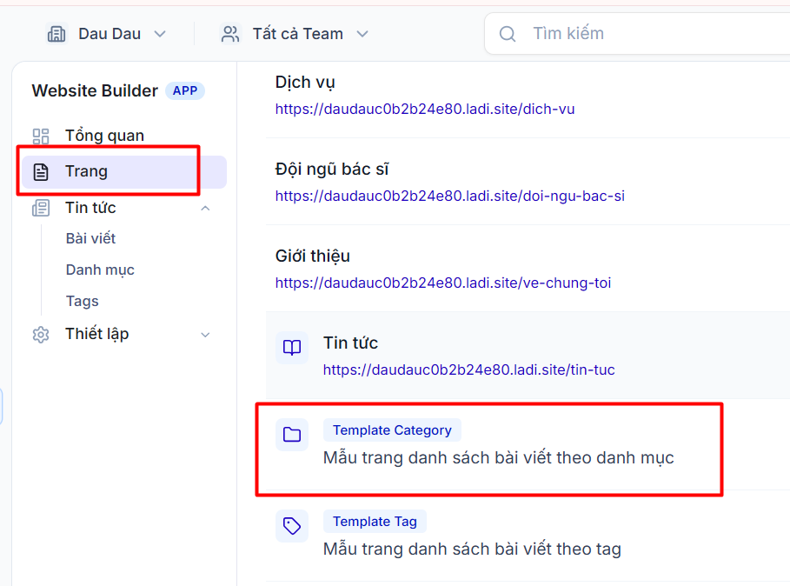Click the tag icon for Template Tag
The width and height of the screenshot is (790, 586).
pos(292,526)
